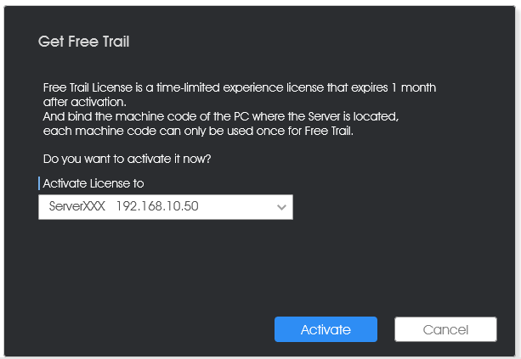521x359 pixels.
Task: Click the Do you want to activate it now question
Action: tap(127, 159)
